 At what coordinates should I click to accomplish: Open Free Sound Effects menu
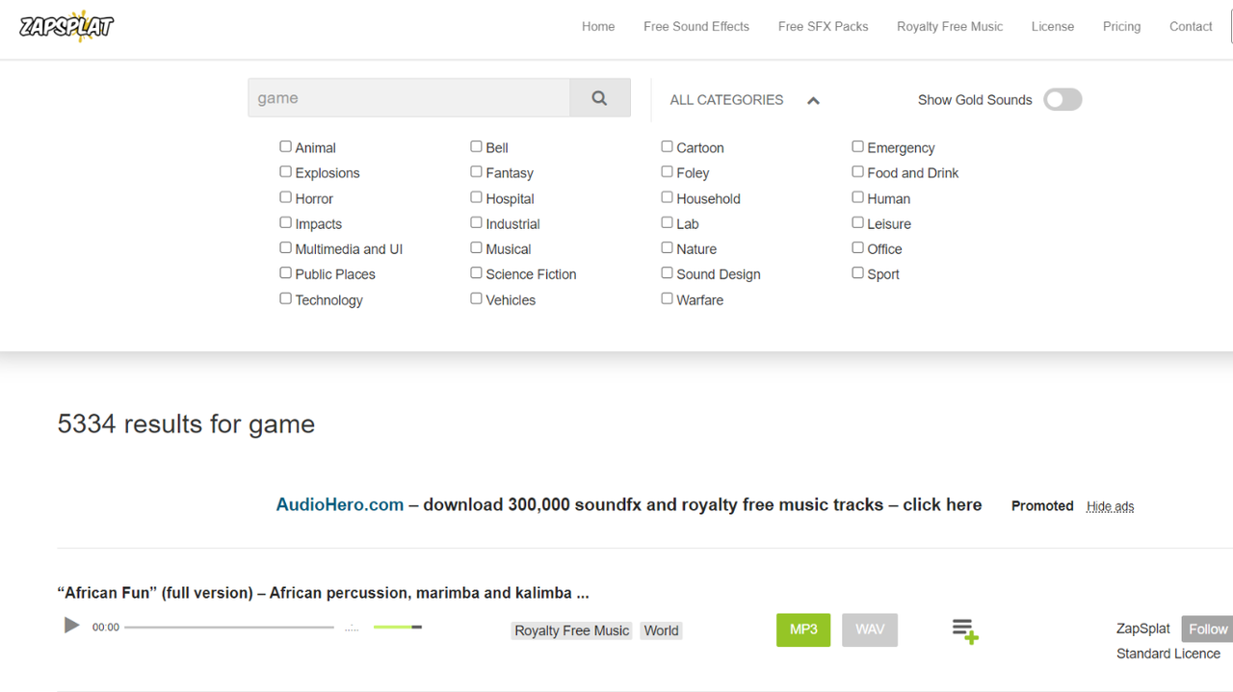point(696,27)
